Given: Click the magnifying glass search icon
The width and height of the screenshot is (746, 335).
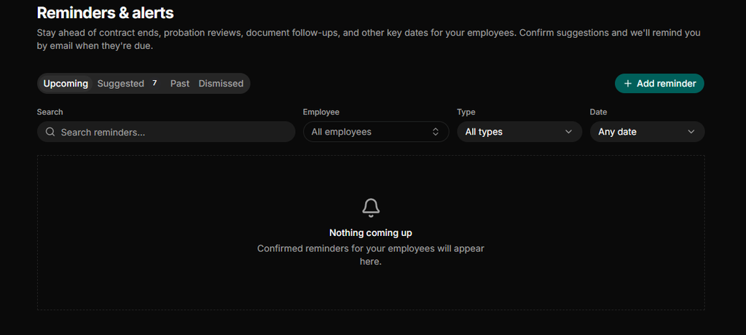Looking at the screenshot, I should point(50,132).
